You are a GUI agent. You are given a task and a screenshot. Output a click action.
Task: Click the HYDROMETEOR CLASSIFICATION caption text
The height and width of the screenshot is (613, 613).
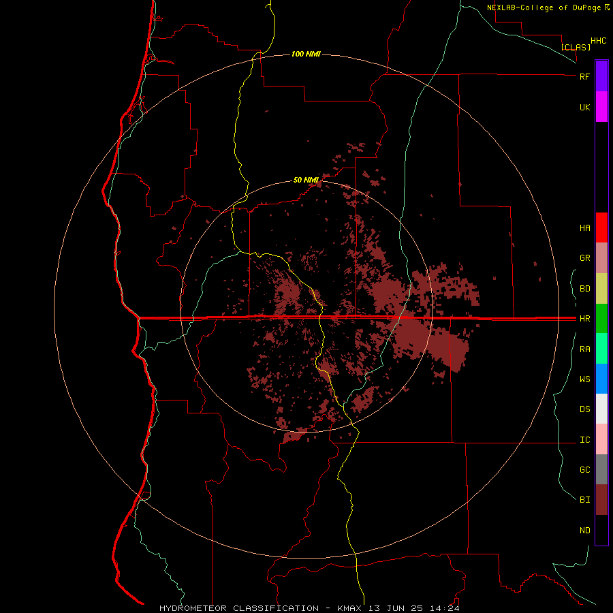239,608
